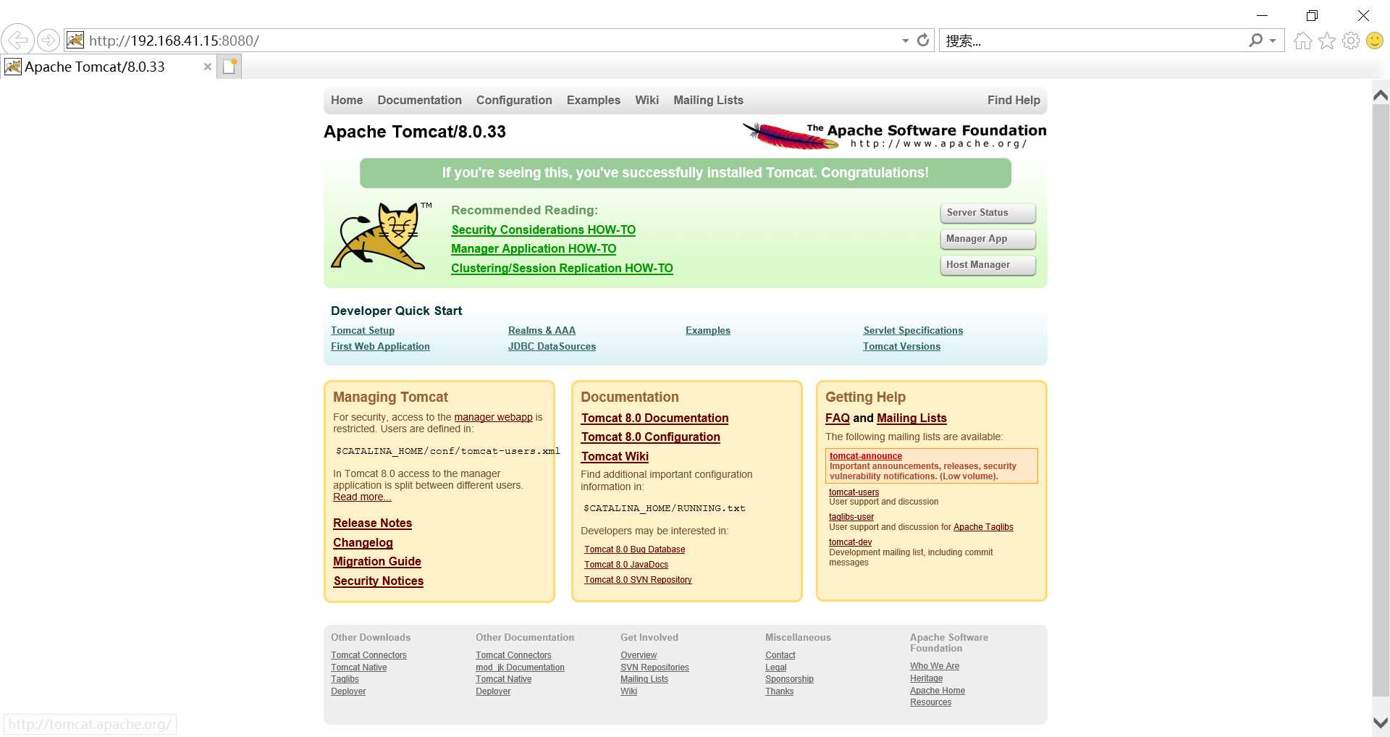Open the Tomcat Wiki link
Image resolution: width=1390 pixels, height=737 pixels.
coord(615,456)
